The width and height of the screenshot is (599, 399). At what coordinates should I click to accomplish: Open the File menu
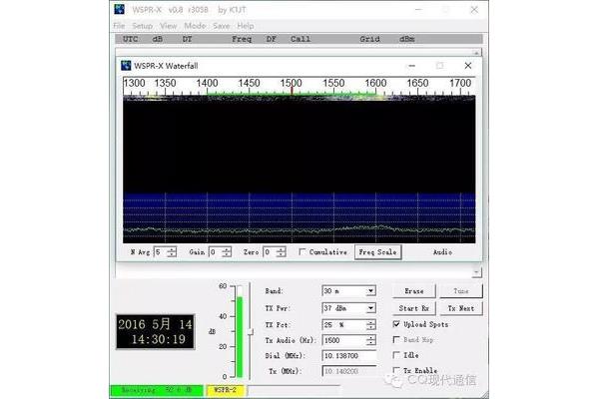(x=119, y=26)
